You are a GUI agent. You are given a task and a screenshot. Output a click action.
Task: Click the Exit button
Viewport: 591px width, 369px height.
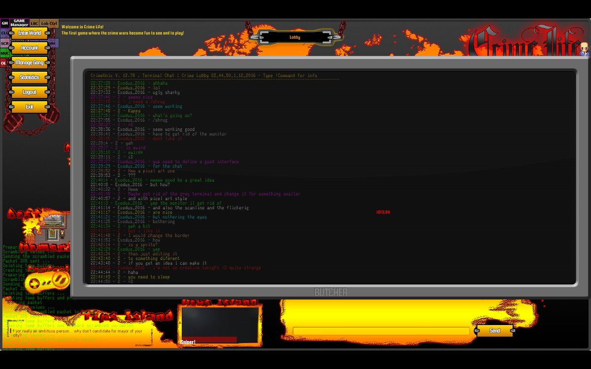(x=30, y=107)
